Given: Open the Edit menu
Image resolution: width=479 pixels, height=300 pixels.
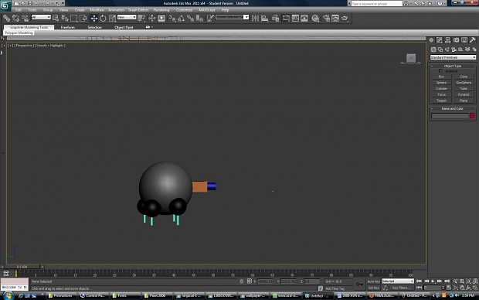Looking at the screenshot, I should pyautogui.click(x=19, y=10).
